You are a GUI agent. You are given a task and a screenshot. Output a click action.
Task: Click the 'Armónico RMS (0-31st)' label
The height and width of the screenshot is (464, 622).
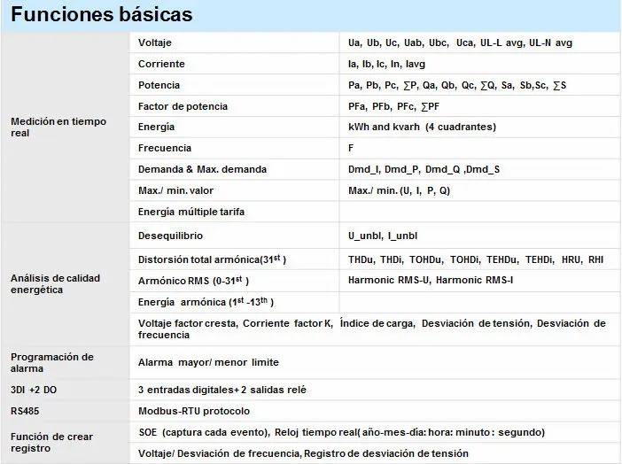(193, 281)
